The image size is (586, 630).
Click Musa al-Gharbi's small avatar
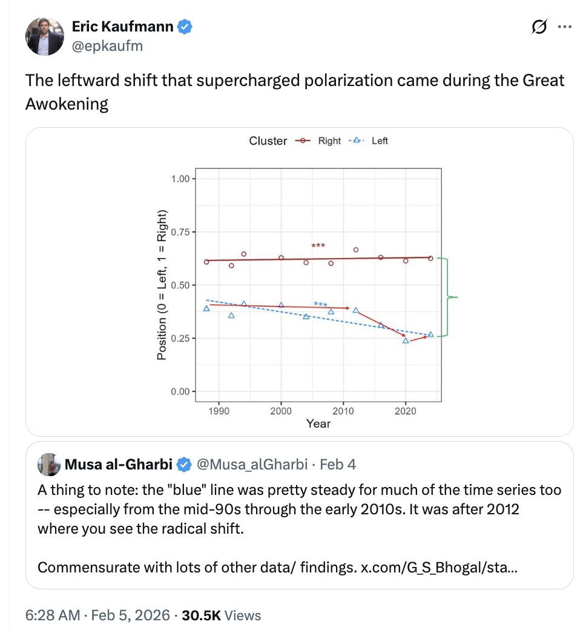coord(48,465)
